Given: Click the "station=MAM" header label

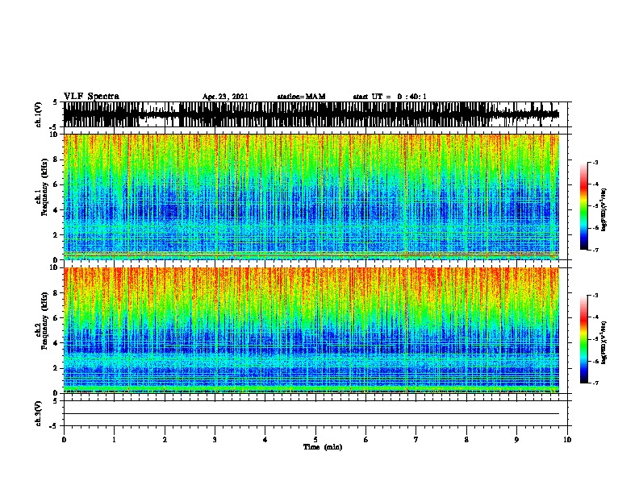Looking at the screenshot, I should click(301, 97).
